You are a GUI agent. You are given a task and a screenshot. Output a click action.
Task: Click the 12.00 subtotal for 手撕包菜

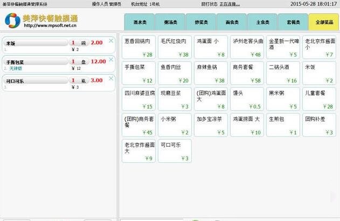point(98,61)
